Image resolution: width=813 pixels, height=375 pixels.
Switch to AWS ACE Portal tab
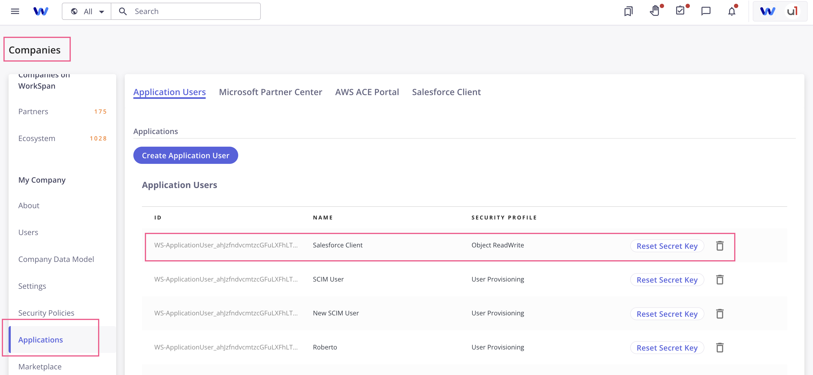(x=367, y=92)
